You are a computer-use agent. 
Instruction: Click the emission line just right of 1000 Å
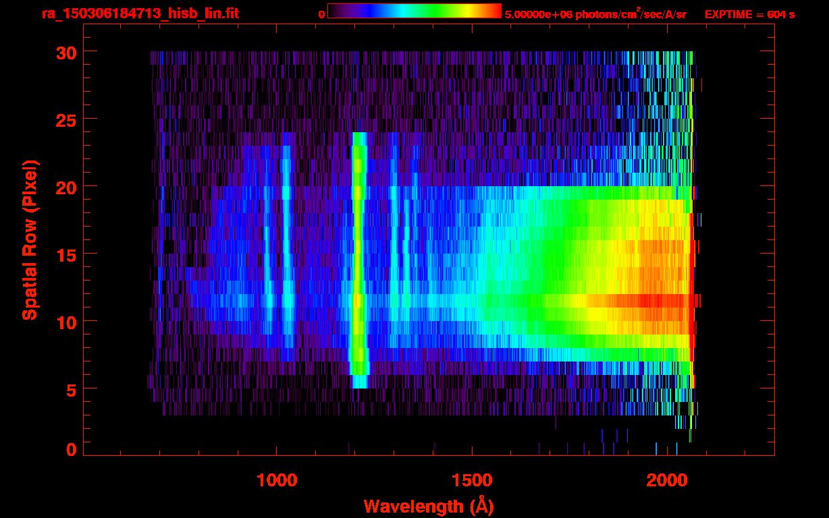[287, 246]
